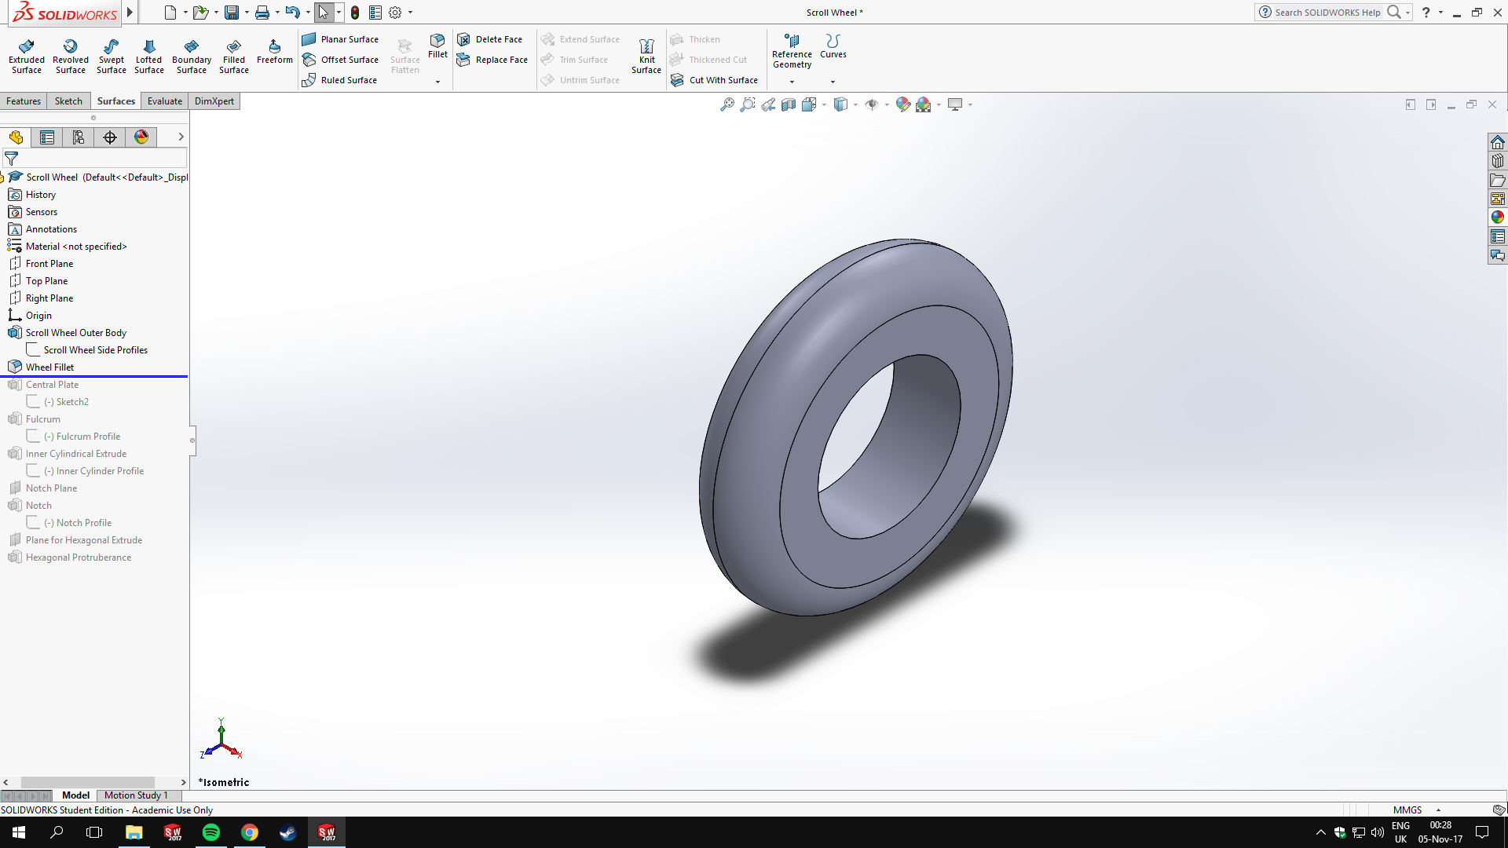1508x848 pixels.
Task: Click the Previous View icon
Action: tap(768, 104)
